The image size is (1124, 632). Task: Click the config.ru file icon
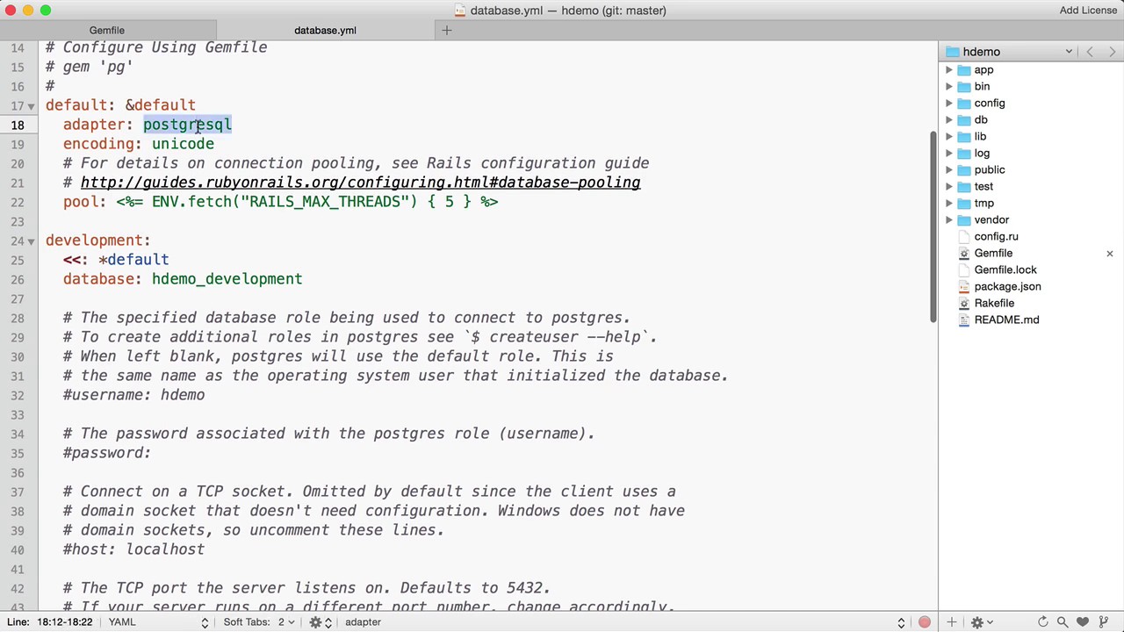pos(964,237)
